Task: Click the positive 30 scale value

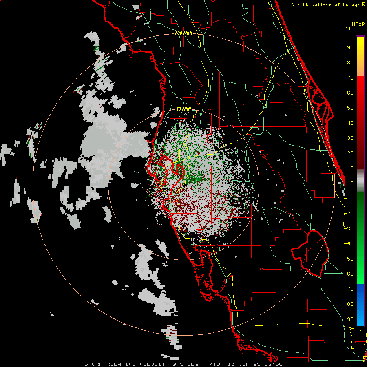Action: (x=350, y=138)
